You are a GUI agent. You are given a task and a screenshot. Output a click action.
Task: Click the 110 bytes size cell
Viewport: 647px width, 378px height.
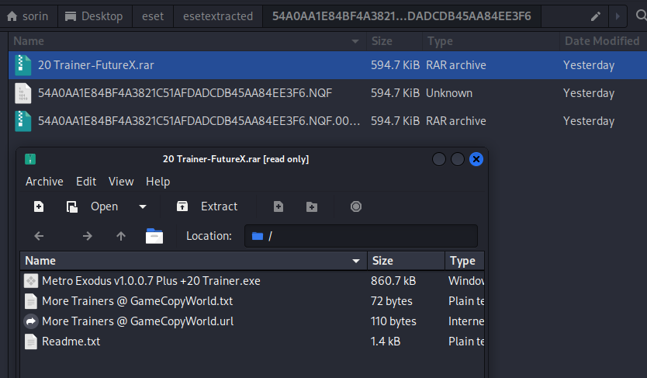tap(393, 321)
